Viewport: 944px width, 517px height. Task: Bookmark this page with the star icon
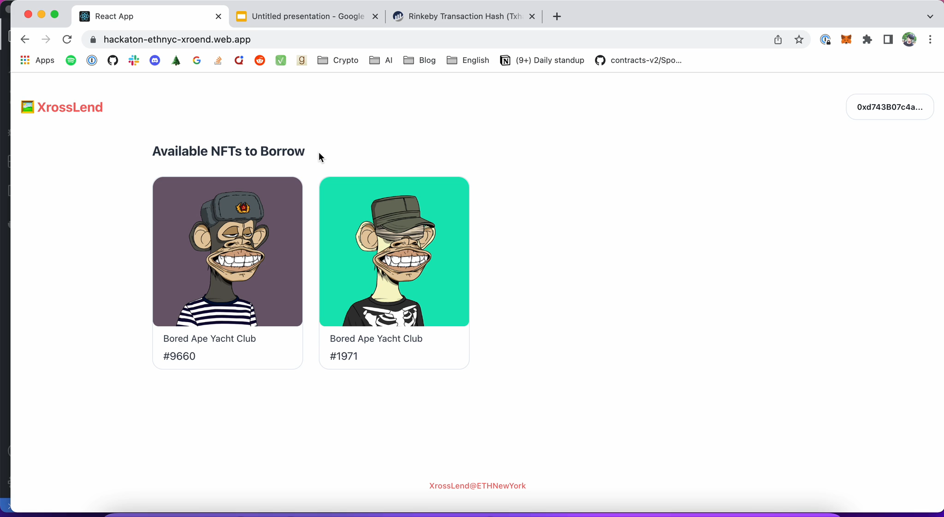(x=799, y=40)
